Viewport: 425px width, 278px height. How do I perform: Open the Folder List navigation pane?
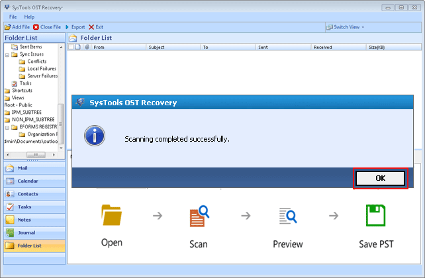point(34,246)
